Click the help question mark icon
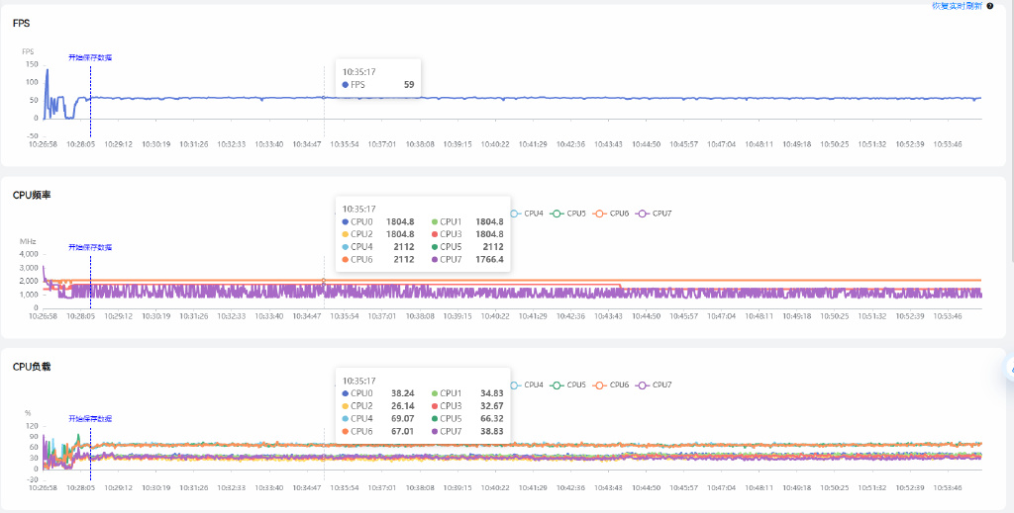The height and width of the screenshot is (513, 1014). pyautogui.click(x=990, y=6)
